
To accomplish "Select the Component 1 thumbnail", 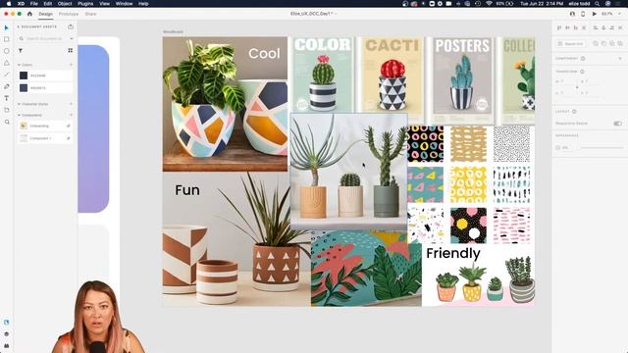I will click(x=24, y=138).
